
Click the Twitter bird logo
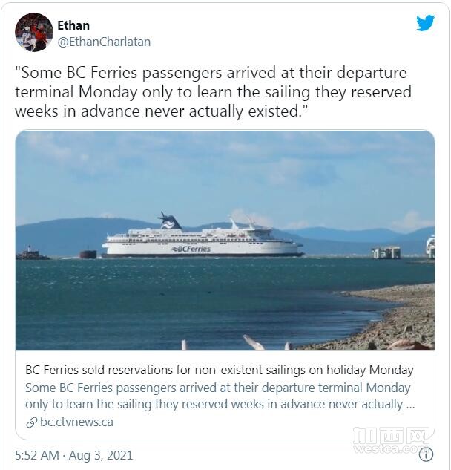coord(425,23)
